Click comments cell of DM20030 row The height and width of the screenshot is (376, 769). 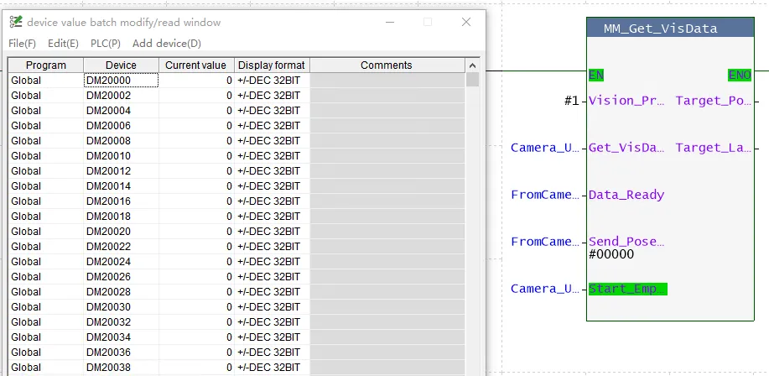point(387,307)
